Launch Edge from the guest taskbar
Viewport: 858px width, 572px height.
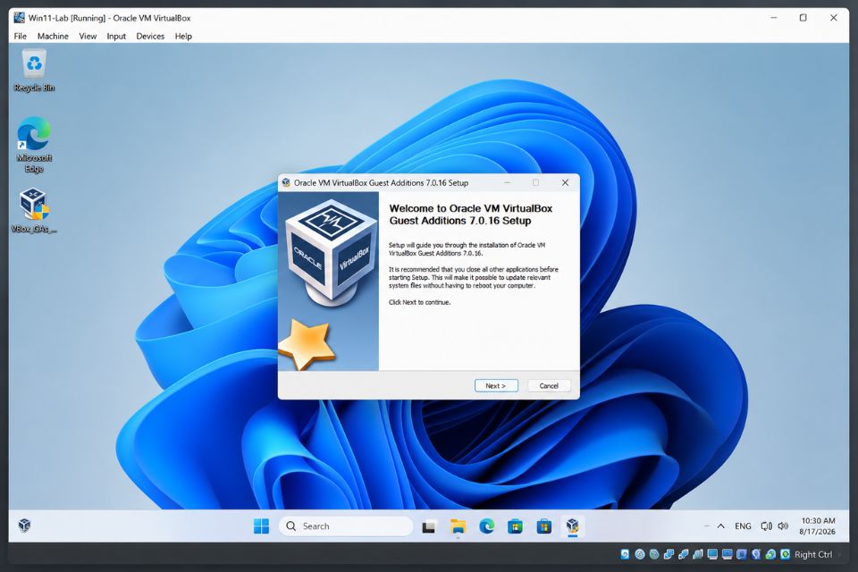486,526
